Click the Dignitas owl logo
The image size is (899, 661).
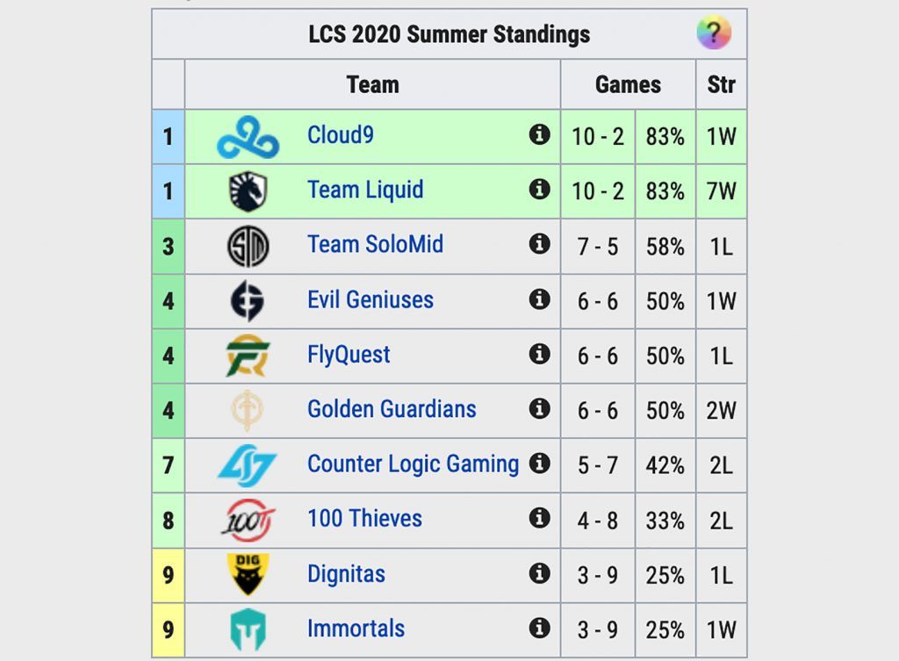(x=248, y=574)
